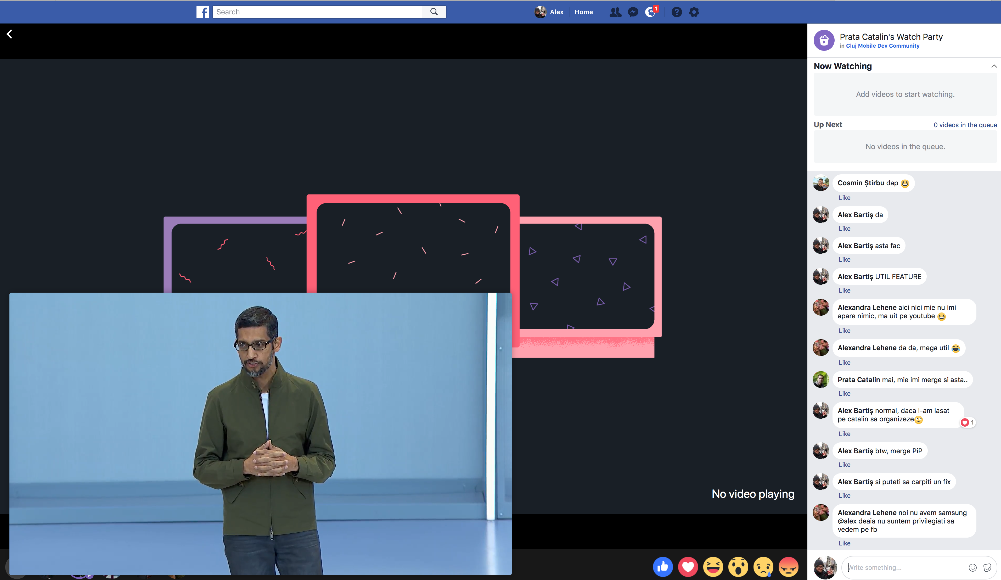The height and width of the screenshot is (580, 1001).
Task: Click the Facebook logo icon
Action: pos(203,12)
